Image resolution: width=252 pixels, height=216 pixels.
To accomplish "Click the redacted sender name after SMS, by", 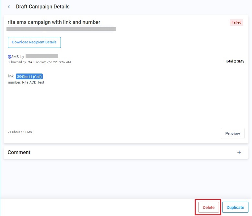I will (41, 56).
